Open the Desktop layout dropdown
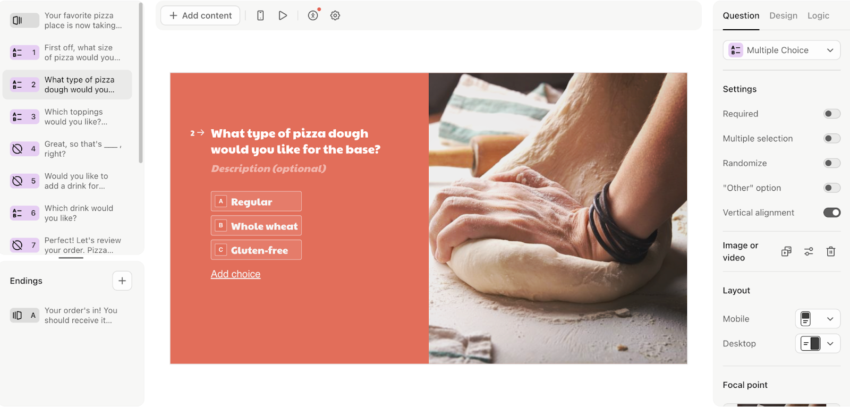This screenshot has width=850, height=407. tap(818, 343)
